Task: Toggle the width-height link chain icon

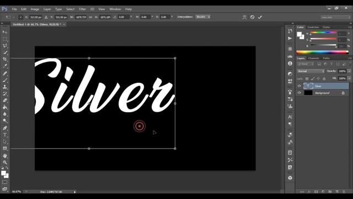Action: click(90, 17)
